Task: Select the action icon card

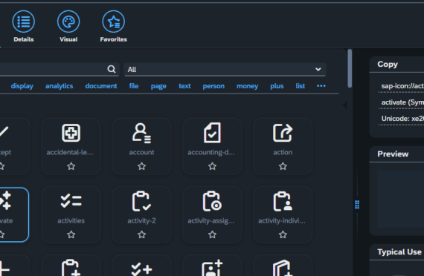Action: pyautogui.click(x=283, y=146)
